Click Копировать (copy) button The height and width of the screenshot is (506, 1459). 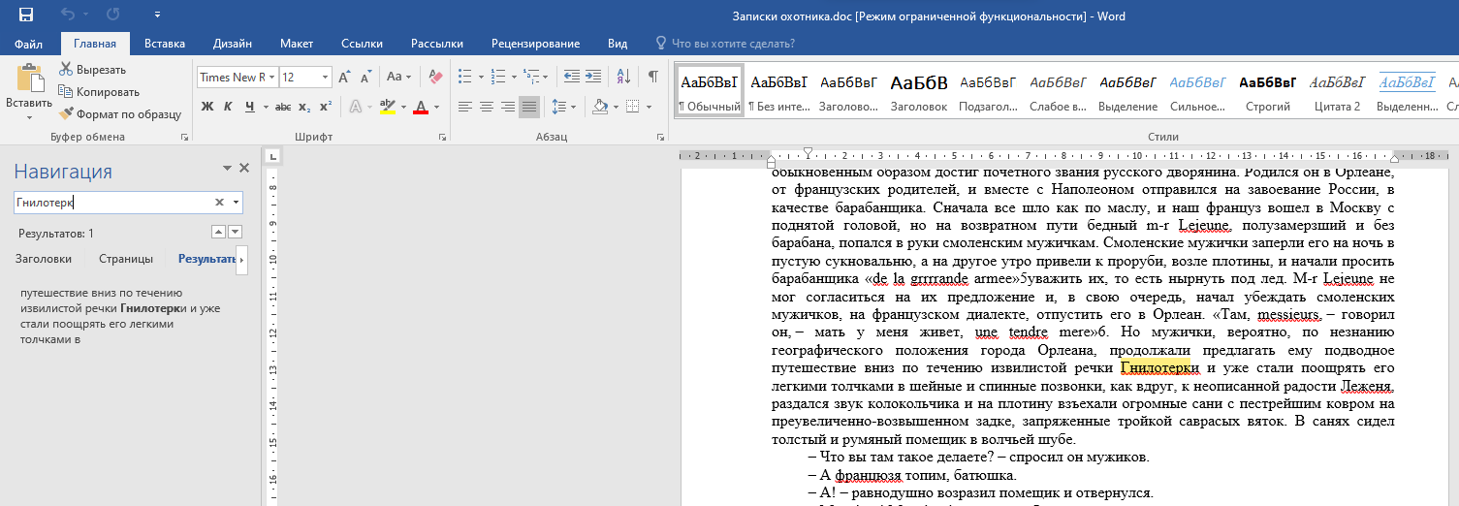pos(99,92)
